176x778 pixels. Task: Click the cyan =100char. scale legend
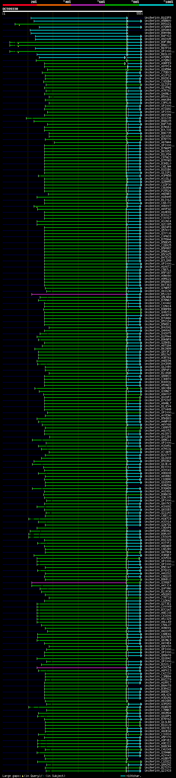click(x=130, y=776)
